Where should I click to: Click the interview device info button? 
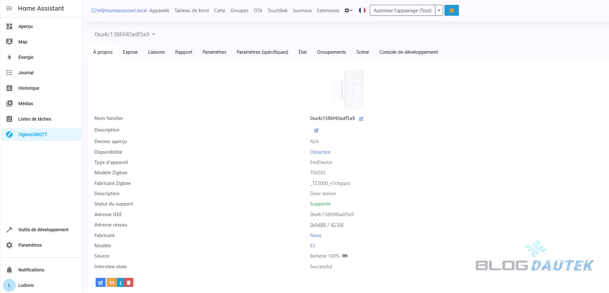point(120,283)
